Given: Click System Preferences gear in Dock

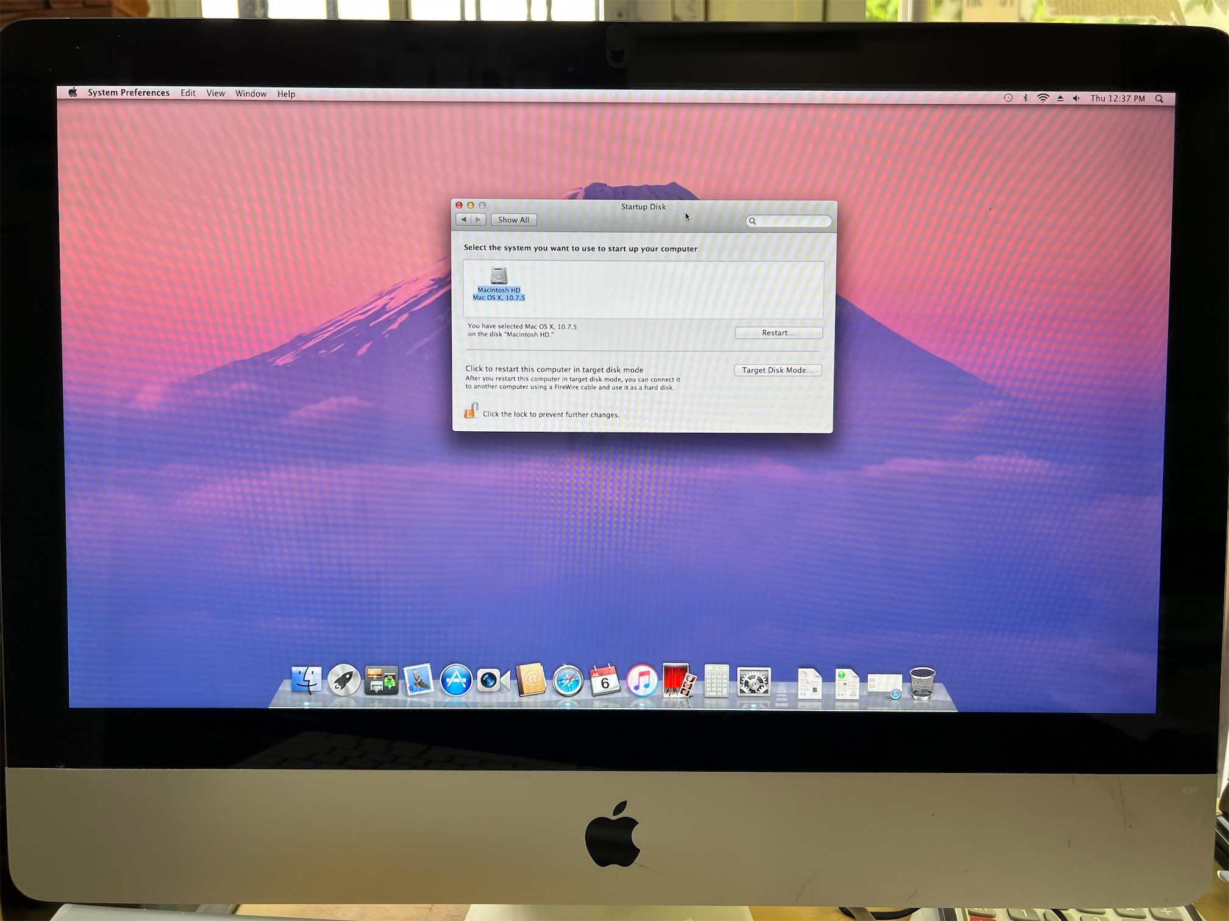Looking at the screenshot, I should [754, 681].
